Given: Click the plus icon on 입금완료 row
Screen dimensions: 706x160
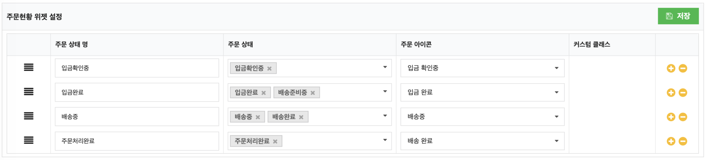Looking at the screenshot, I should [671, 93].
